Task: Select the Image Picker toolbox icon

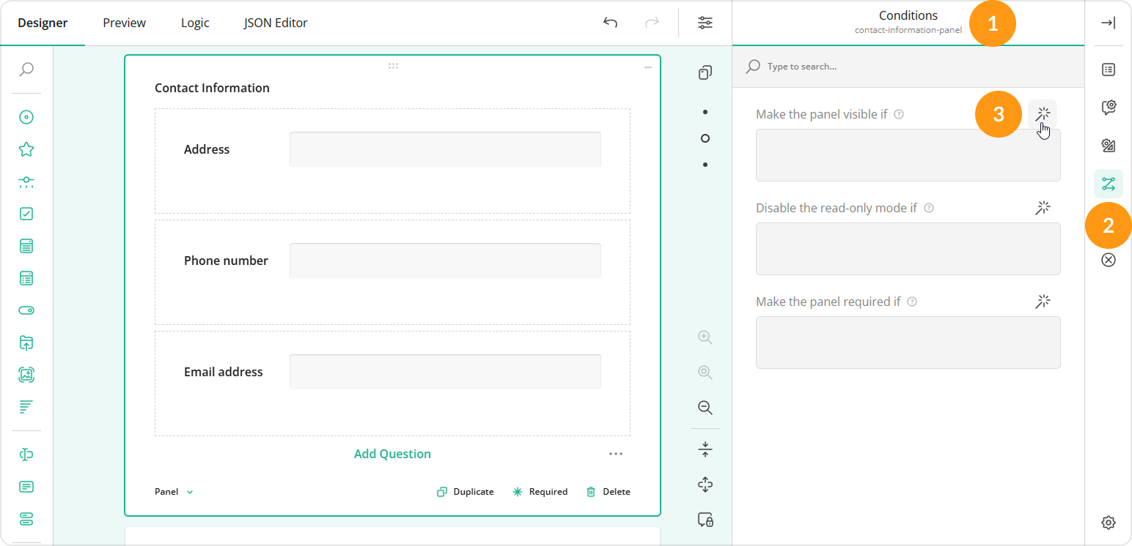Action: pos(26,374)
